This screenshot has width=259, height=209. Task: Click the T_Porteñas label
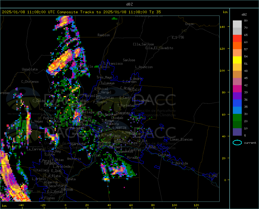(x=126, y=106)
